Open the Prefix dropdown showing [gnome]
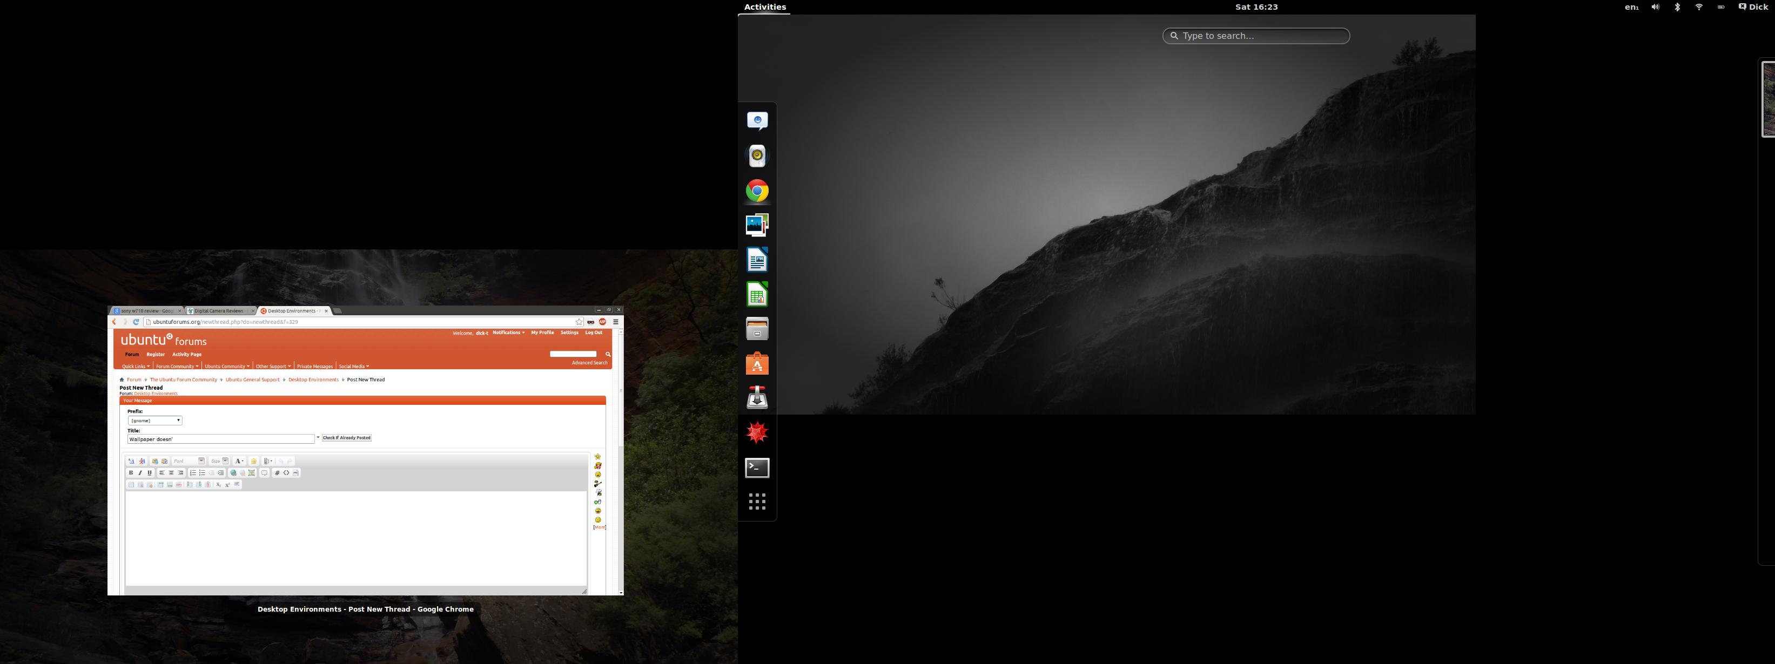Image resolution: width=1775 pixels, height=664 pixels. pyautogui.click(x=155, y=420)
